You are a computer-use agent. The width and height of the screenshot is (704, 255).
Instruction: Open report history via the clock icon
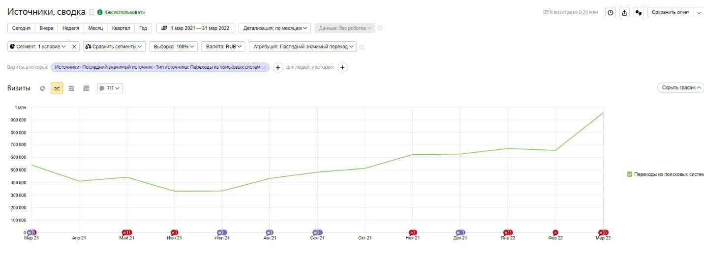(611, 12)
